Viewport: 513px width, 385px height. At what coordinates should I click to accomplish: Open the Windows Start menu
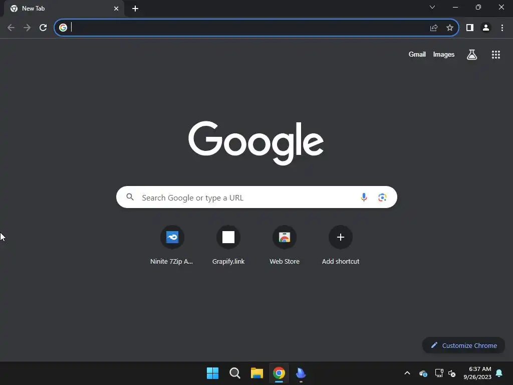(x=212, y=373)
